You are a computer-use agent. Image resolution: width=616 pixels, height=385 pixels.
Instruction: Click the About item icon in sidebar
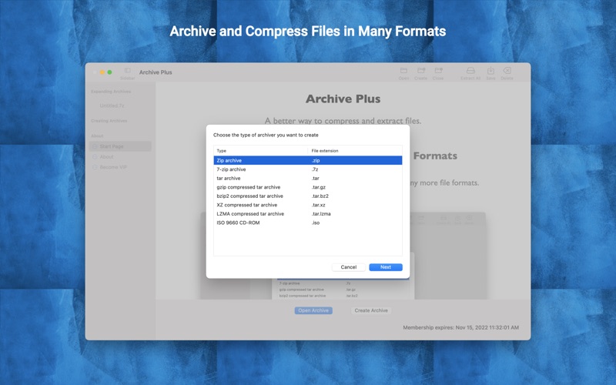(95, 157)
